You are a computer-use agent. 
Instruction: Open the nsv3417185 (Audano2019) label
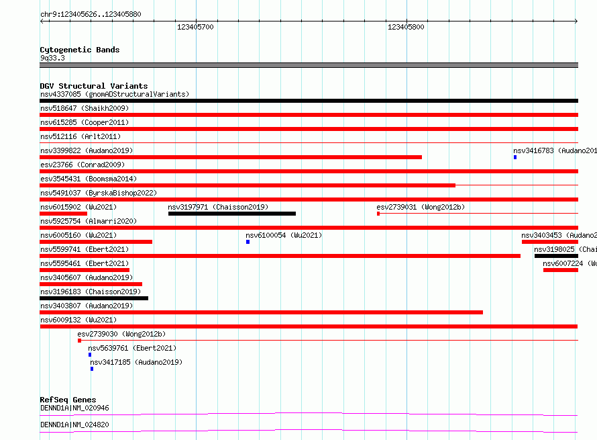click(136, 362)
